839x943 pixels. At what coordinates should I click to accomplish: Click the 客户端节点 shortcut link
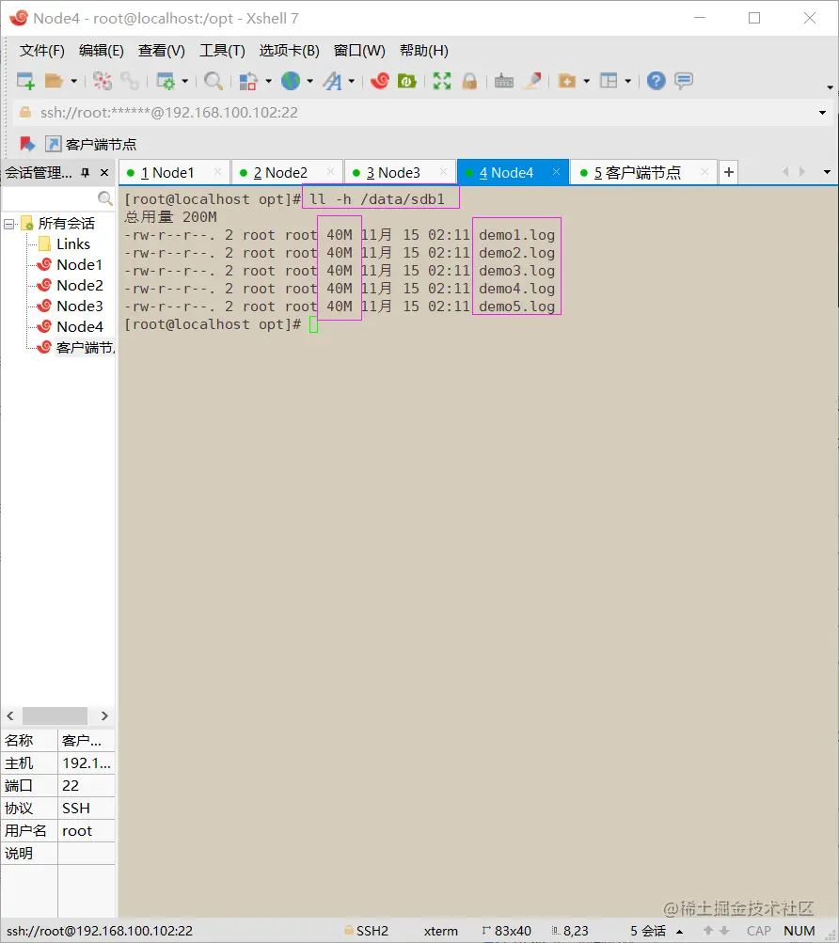(91, 145)
